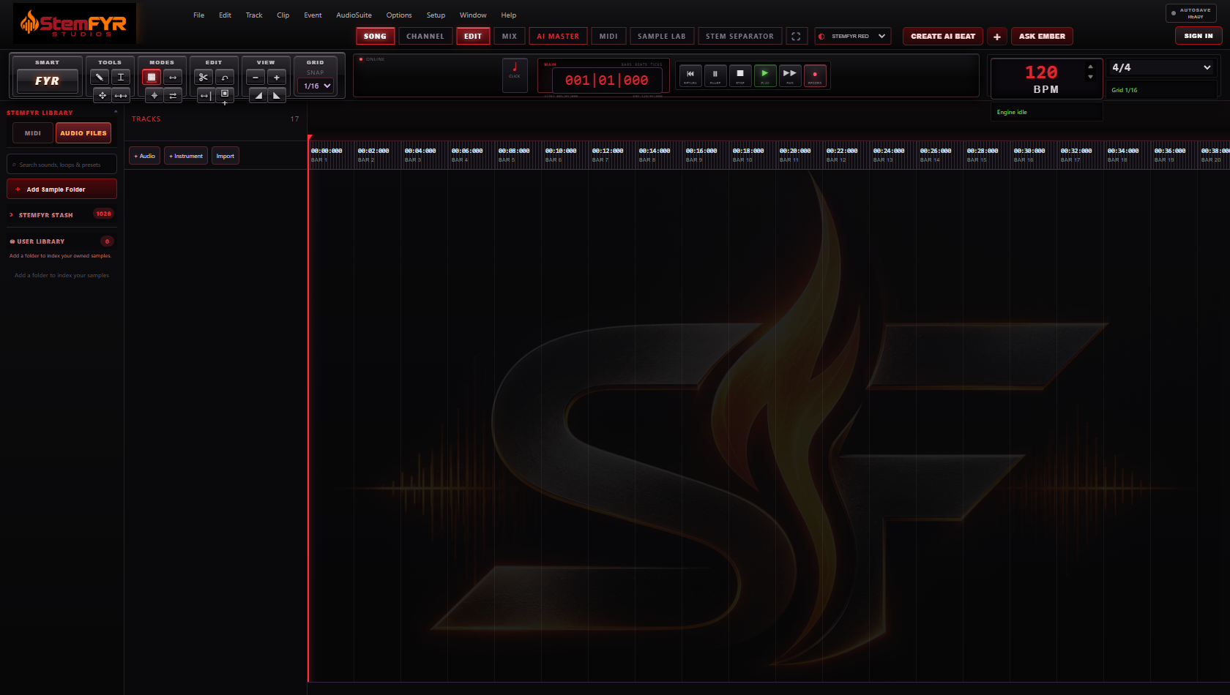The image size is (1230, 695).
Task: Open the grid snap 1/16 dropdown
Action: (317, 86)
